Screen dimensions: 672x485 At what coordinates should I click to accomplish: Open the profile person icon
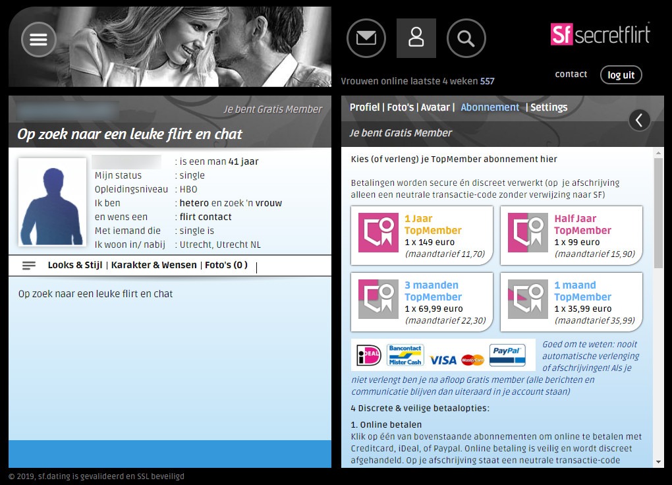[416, 38]
